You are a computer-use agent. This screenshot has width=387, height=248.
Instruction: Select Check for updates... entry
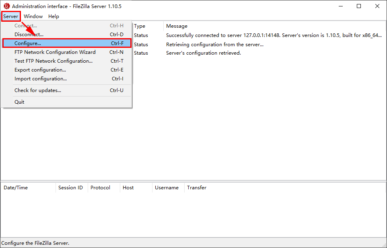(67, 90)
